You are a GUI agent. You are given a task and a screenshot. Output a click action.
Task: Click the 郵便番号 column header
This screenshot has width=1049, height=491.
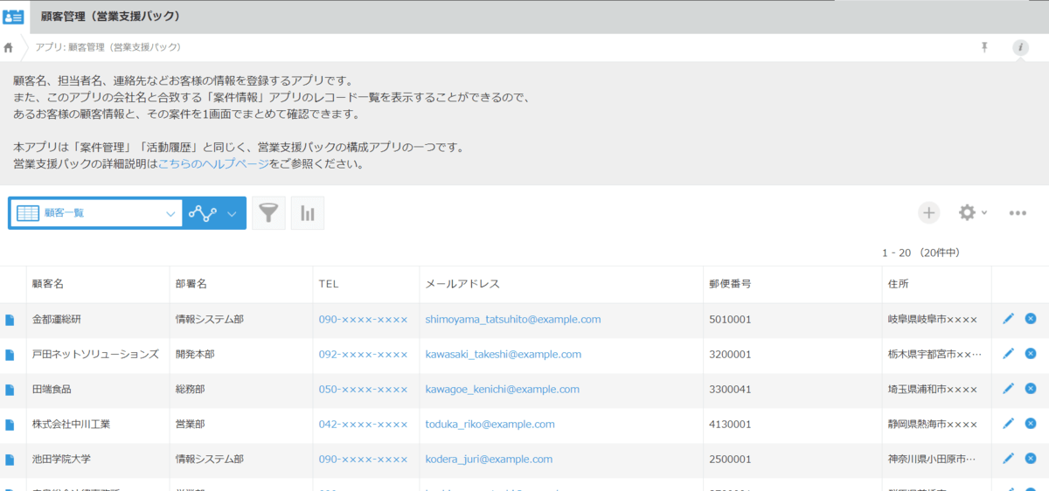[731, 284]
